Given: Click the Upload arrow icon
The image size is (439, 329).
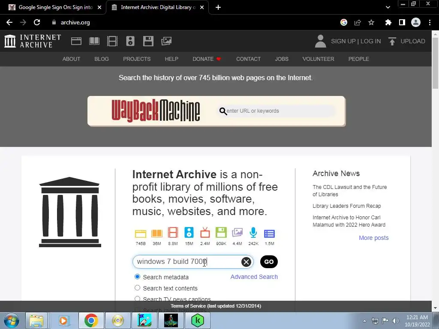Looking at the screenshot, I should tap(392, 41).
